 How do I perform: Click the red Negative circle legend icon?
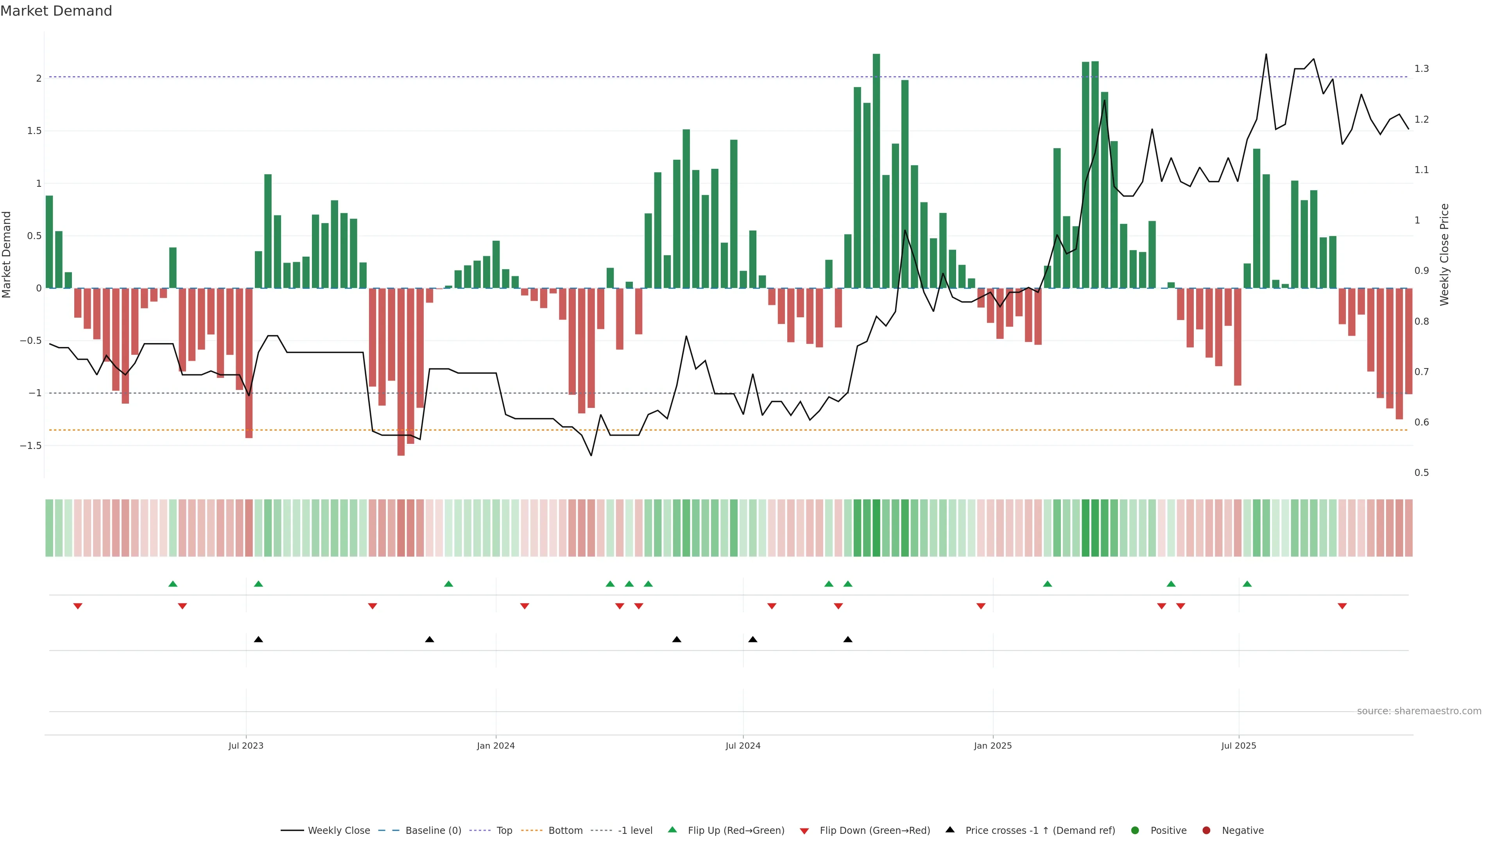tap(1206, 831)
